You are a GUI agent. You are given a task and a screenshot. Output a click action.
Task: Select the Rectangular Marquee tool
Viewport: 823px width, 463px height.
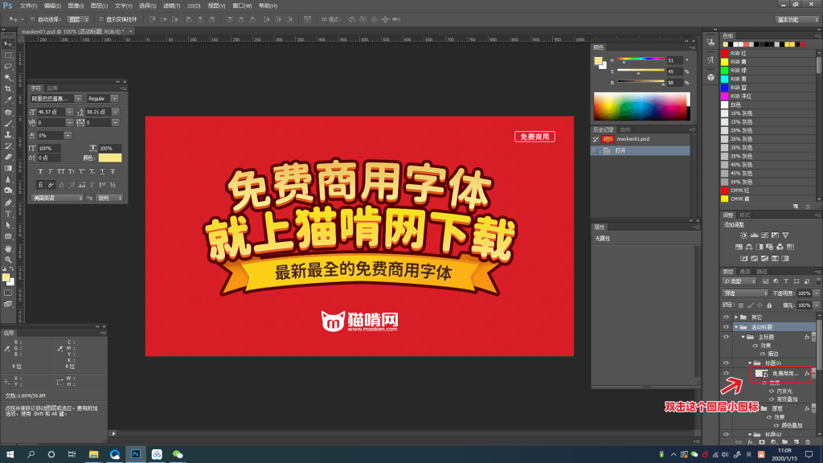pyautogui.click(x=8, y=55)
